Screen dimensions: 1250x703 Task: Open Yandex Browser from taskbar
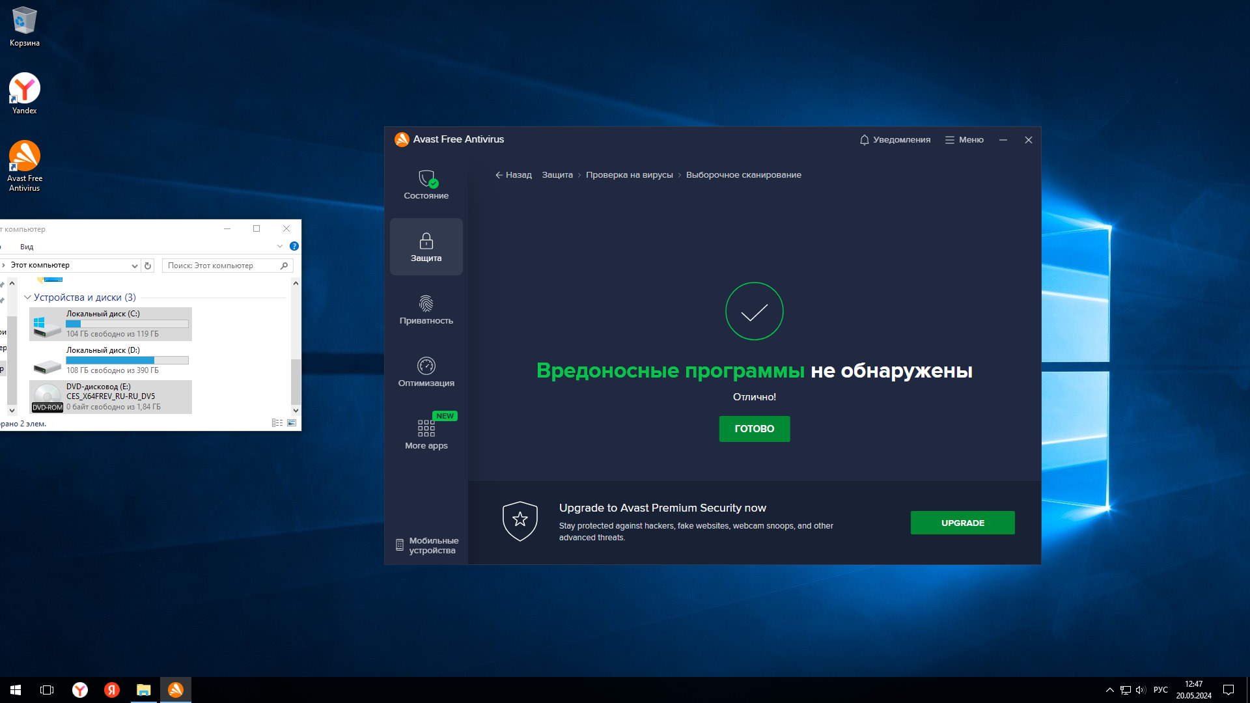click(80, 690)
